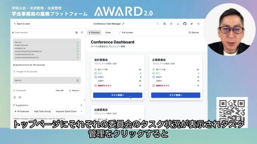Click the completed check icon in 会計委員会 card
This screenshot has height=144, width=257.
[96, 73]
